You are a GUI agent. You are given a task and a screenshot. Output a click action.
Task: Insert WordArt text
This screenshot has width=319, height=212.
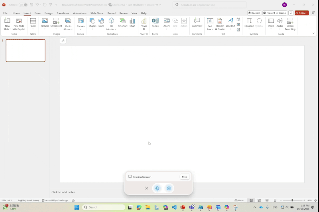[230, 23]
